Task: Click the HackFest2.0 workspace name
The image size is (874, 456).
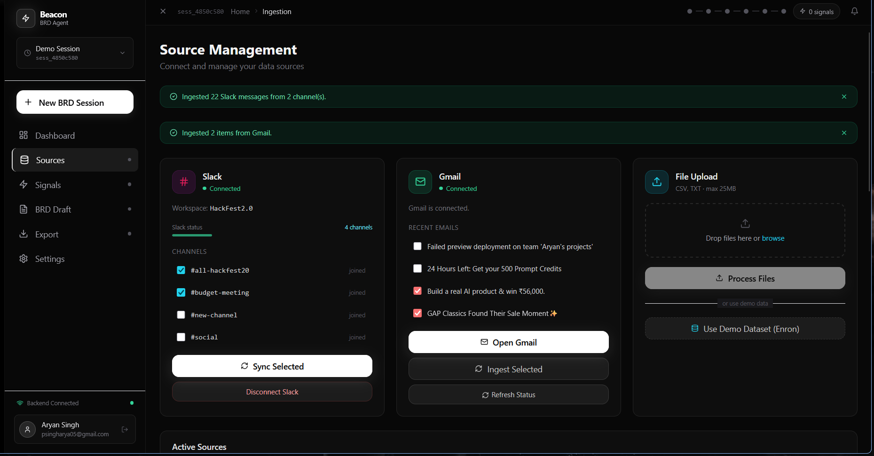Action: pos(231,208)
